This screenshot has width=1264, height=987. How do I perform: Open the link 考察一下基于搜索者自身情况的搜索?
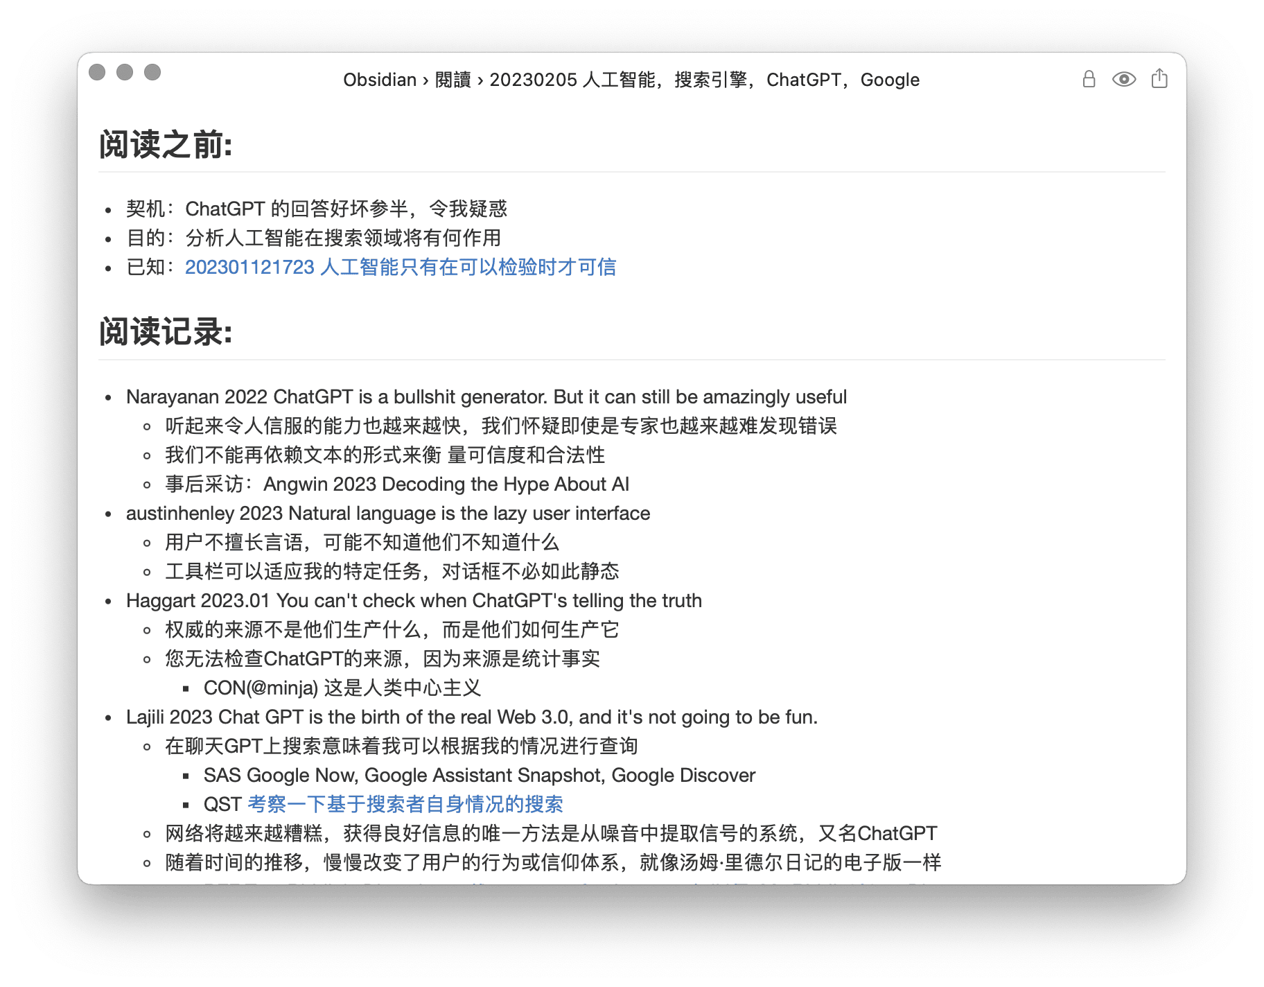coord(405,804)
